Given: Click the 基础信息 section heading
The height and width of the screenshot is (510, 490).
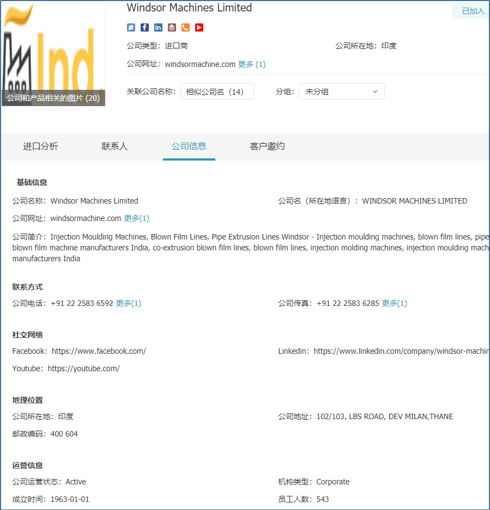Looking at the screenshot, I should coord(32,182).
